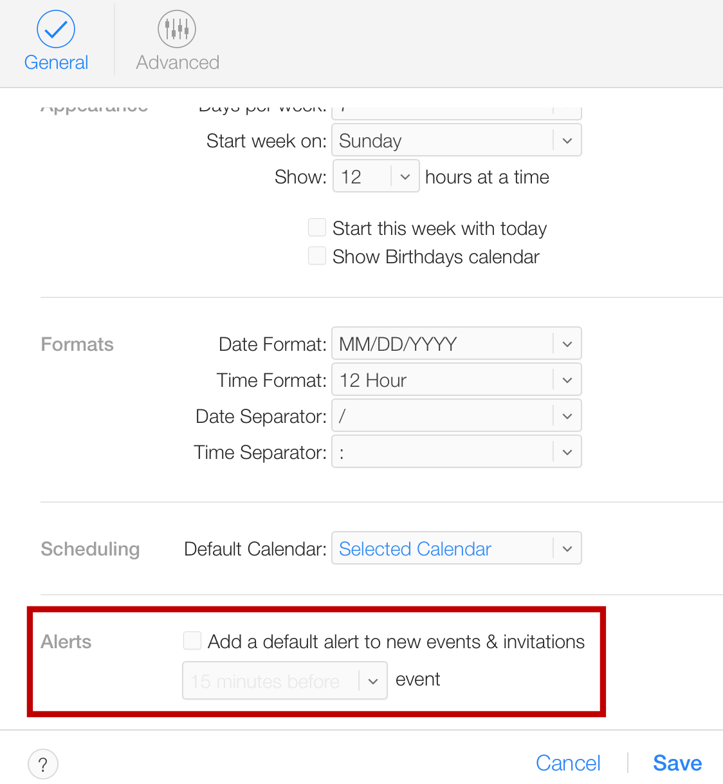Image resolution: width=723 pixels, height=784 pixels.
Task: Enable Start this week with today
Action: pos(317,227)
